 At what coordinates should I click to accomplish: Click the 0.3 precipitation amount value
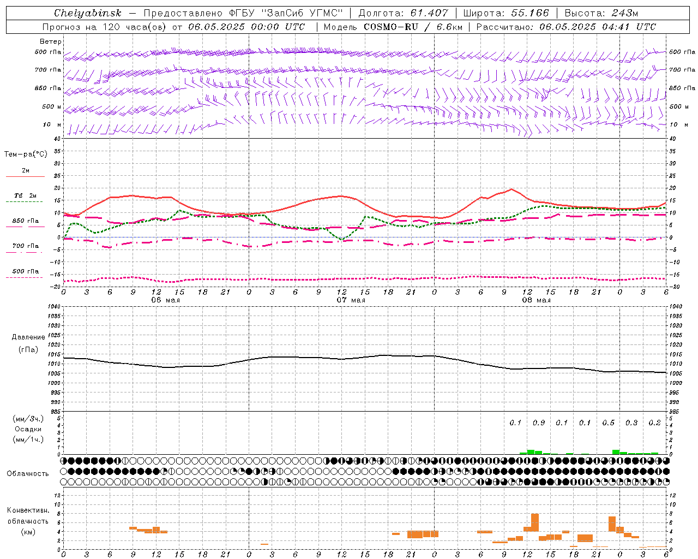pyautogui.click(x=631, y=423)
